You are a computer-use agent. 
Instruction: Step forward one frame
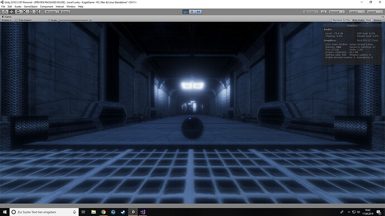click(199, 12)
